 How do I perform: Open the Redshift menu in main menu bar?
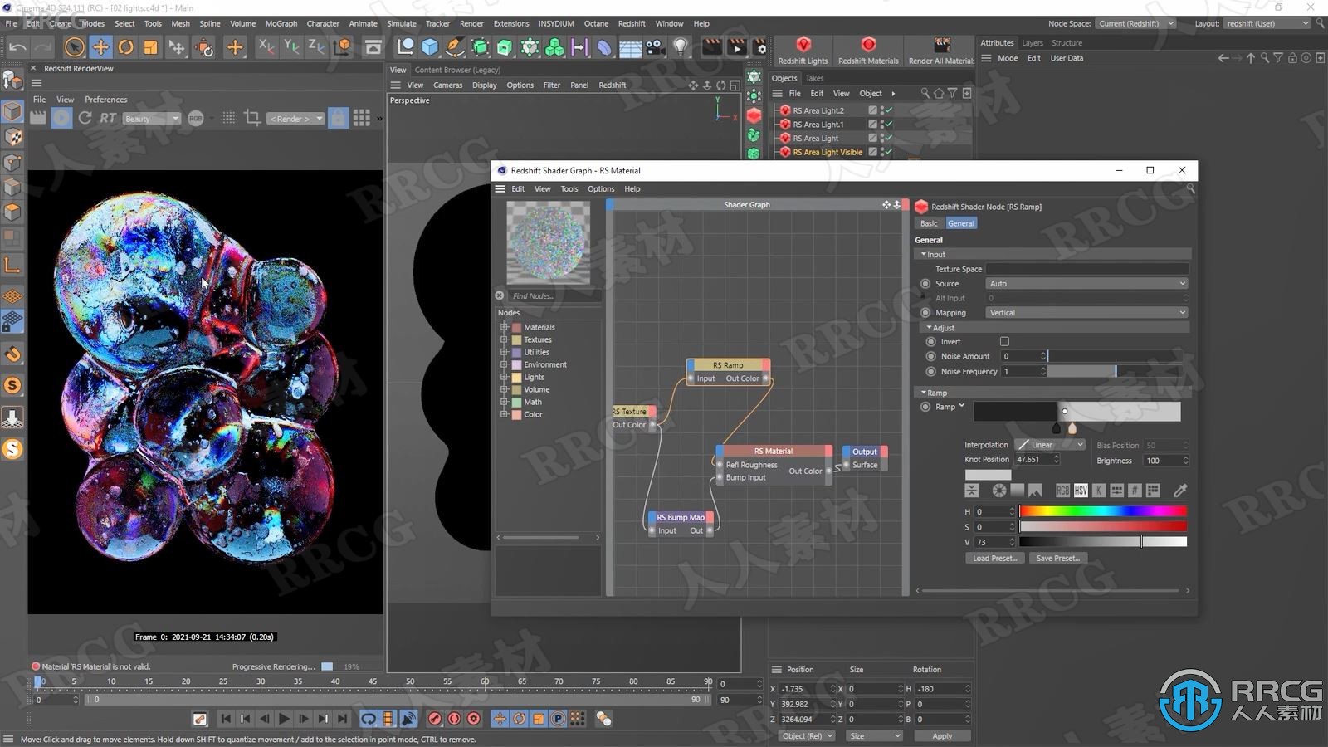pyautogui.click(x=632, y=23)
